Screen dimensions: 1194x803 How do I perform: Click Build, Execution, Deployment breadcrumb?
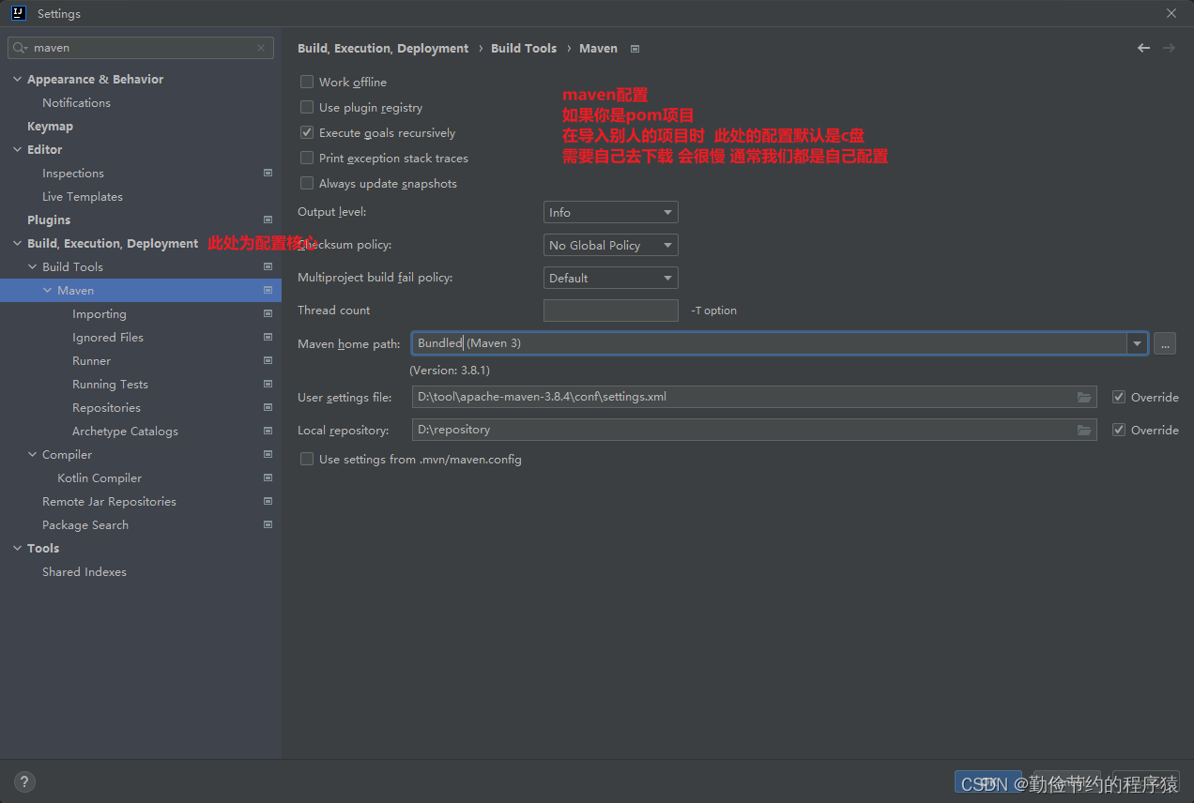383,48
